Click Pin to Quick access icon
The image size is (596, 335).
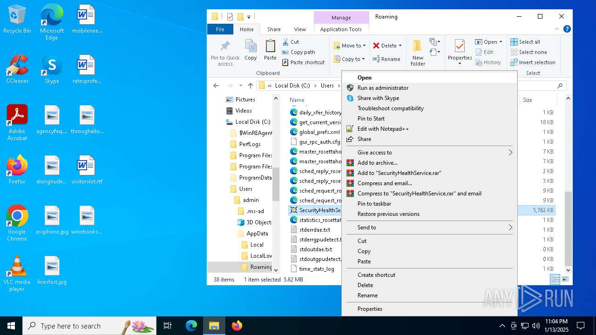tap(225, 46)
